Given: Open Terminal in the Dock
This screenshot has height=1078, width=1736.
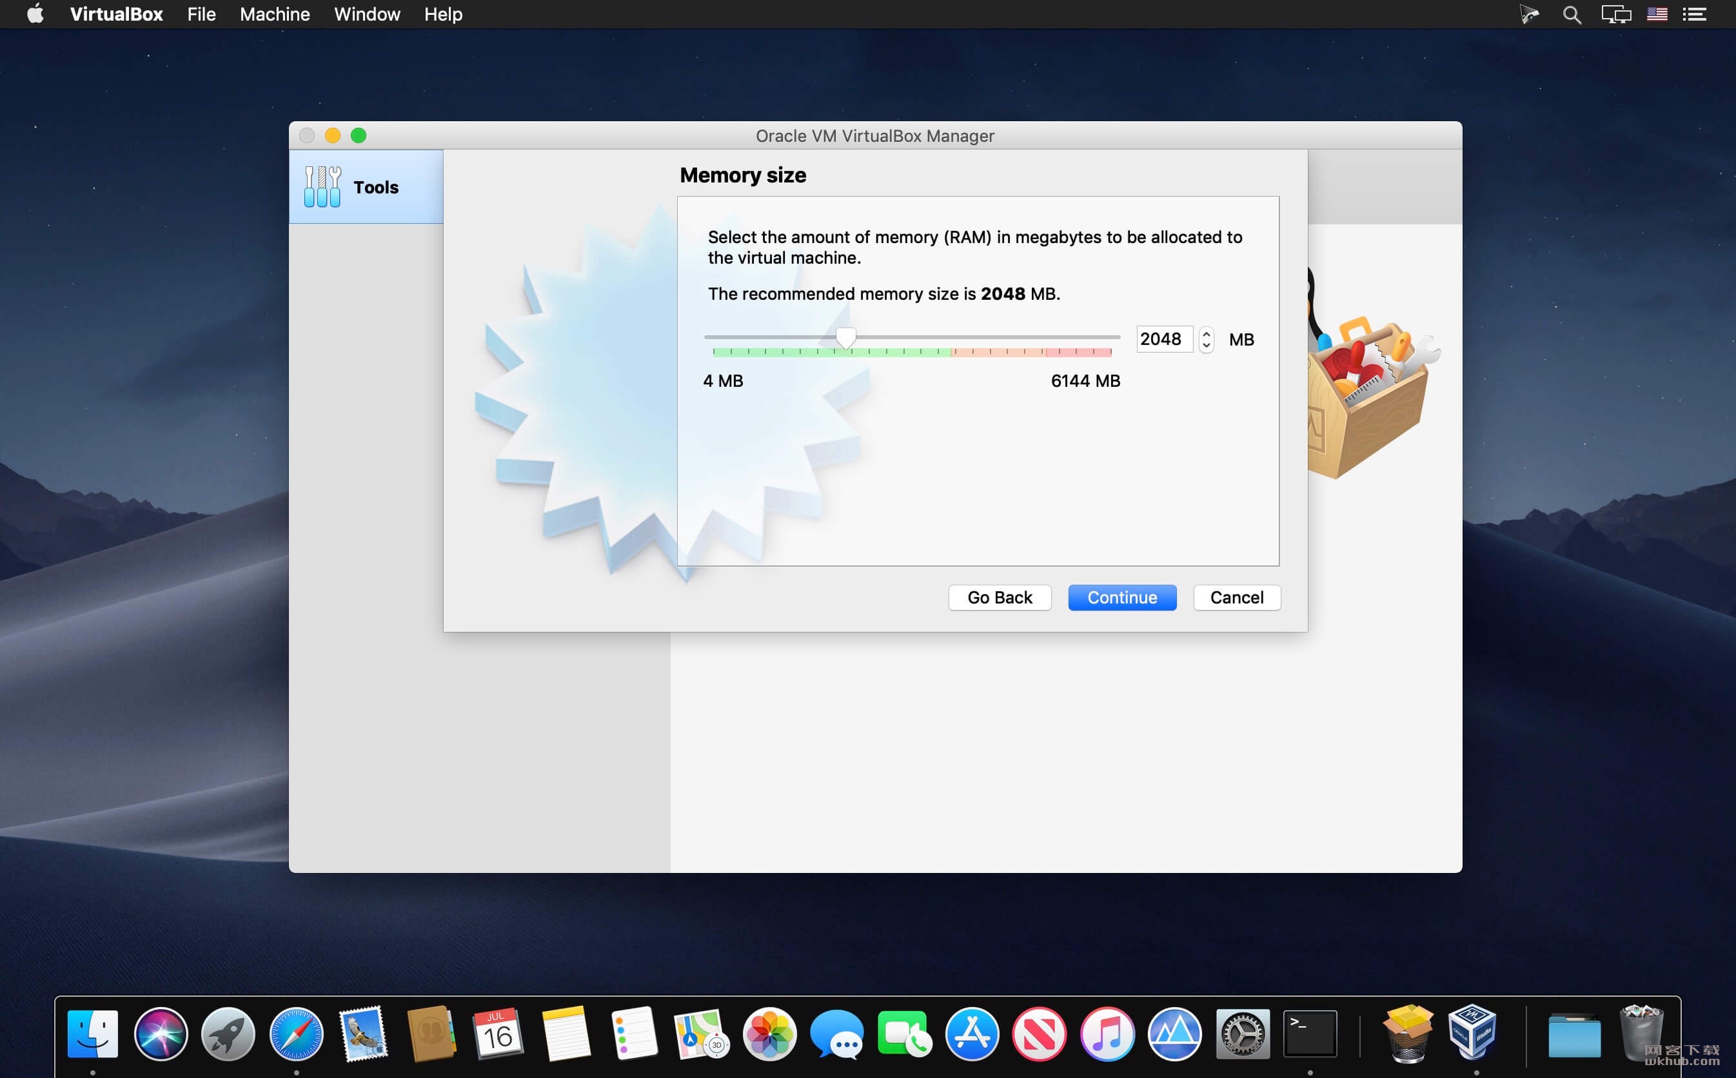Looking at the screenshot, I should (1310, 1034).
